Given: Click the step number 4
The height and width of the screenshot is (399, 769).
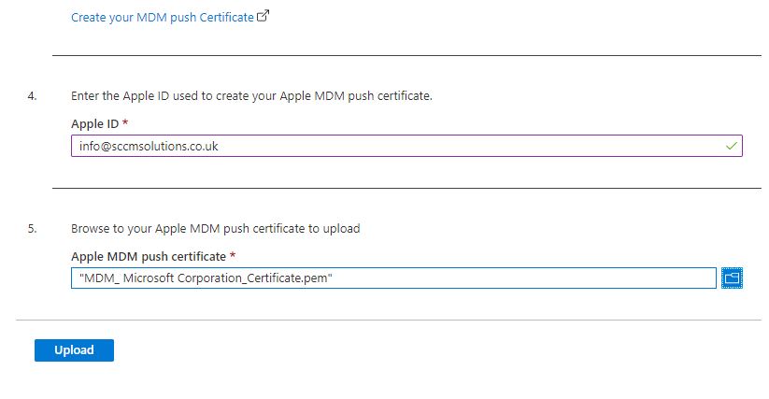Looking at the screenshot, I should point(32,96).
